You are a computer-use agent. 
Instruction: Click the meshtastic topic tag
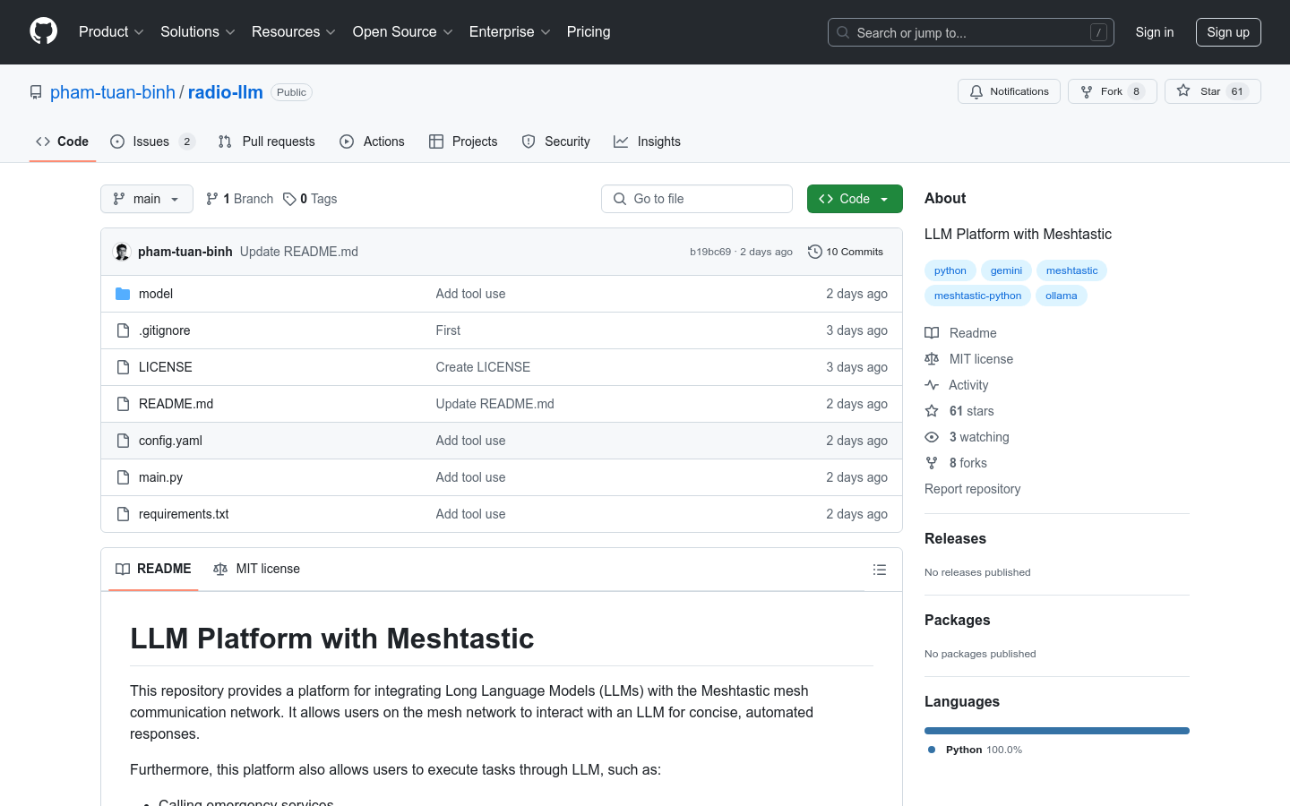point(1071,270)
